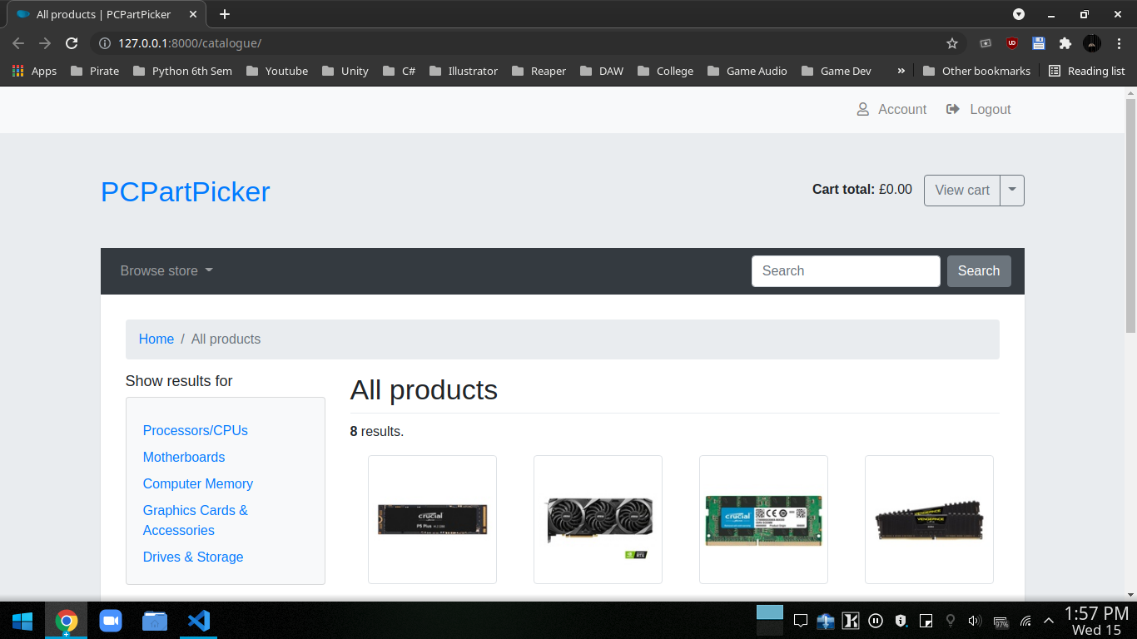
Task: Open the Other bookmarks folder
Action: click(x=976, y=71)
